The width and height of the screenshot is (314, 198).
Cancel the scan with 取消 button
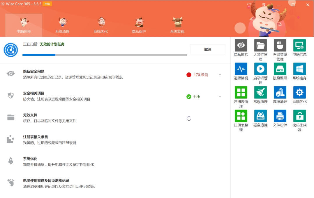208,49
